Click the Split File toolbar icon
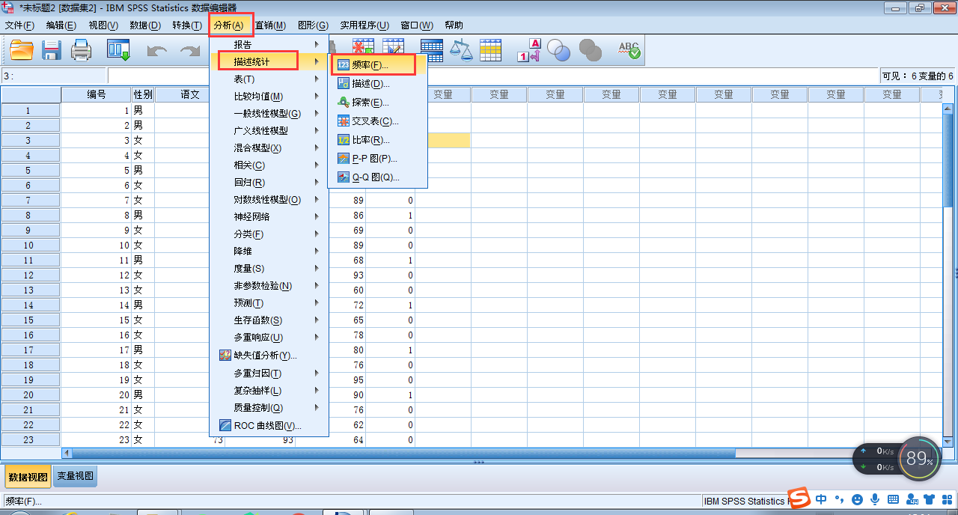Screen dimensions: 958x515 pyautogui.click(x=432, y=51)
